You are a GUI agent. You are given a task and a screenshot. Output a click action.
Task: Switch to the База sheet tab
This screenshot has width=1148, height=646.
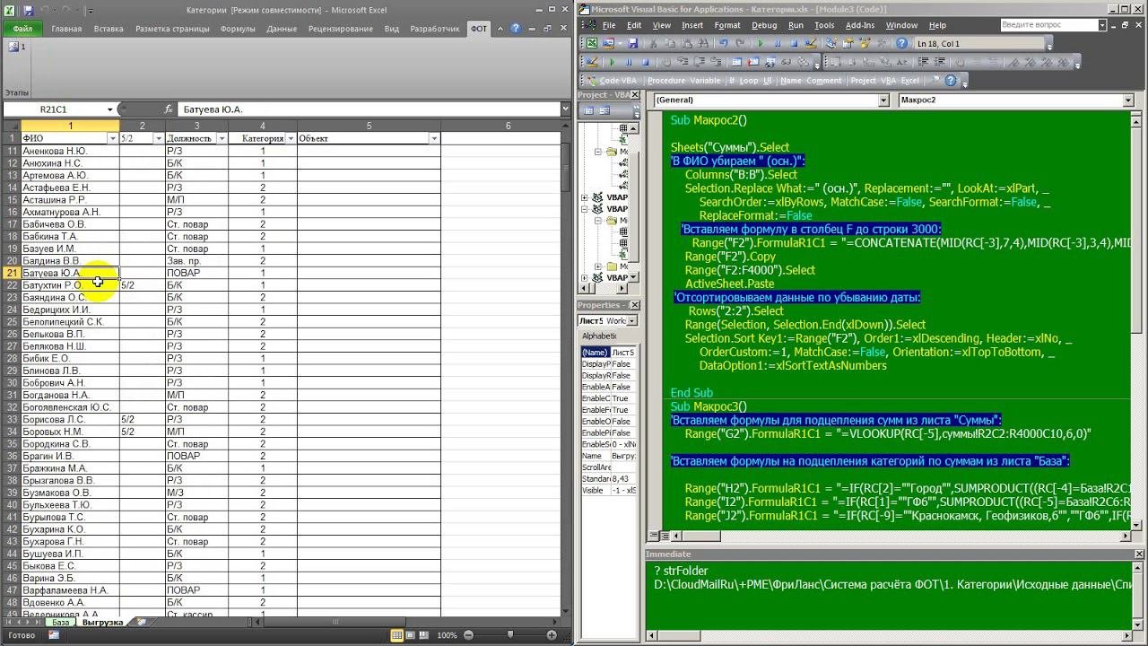(x=60, y=622)
